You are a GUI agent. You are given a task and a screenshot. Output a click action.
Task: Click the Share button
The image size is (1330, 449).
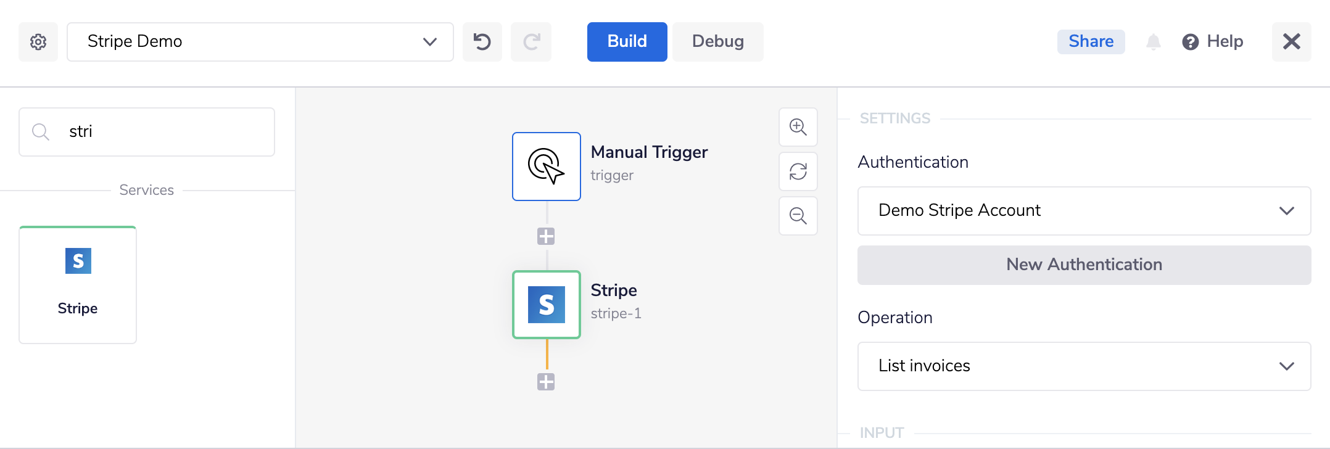click(1091, 42)
